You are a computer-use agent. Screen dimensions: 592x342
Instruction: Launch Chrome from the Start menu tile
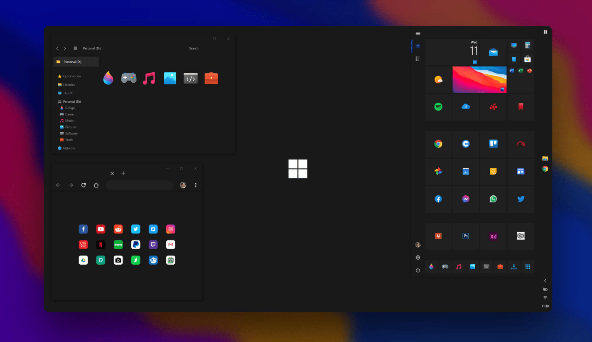[x=438, y=144]
